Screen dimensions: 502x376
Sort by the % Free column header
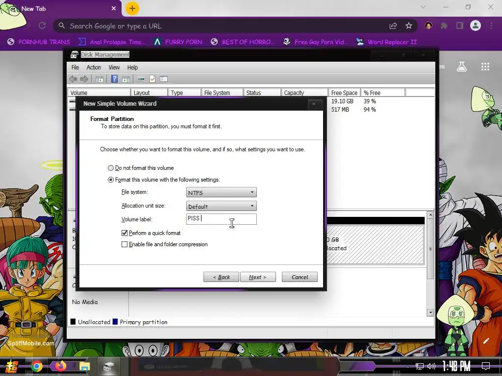[383, 93]
